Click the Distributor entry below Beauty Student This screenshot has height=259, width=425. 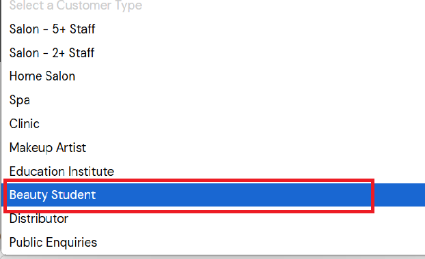click(x=213, y=219)
